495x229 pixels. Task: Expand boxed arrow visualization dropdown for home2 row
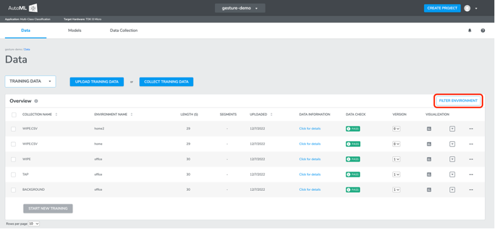(x=452, y=129)
